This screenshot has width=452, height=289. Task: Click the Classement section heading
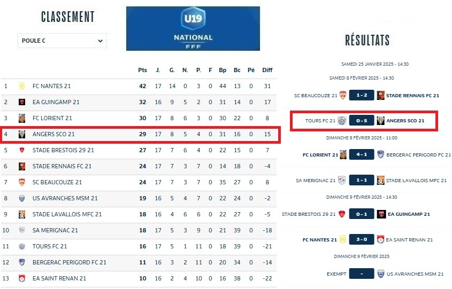67,17
